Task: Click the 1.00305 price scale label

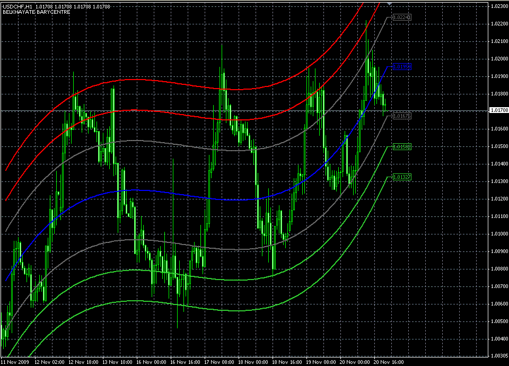Action: pos(499,356)
